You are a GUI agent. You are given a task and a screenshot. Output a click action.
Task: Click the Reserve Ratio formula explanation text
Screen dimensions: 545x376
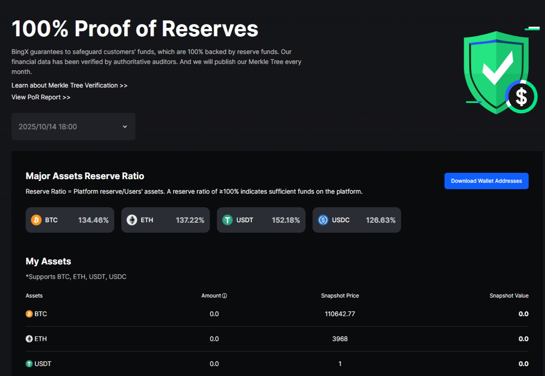[194, 191]
